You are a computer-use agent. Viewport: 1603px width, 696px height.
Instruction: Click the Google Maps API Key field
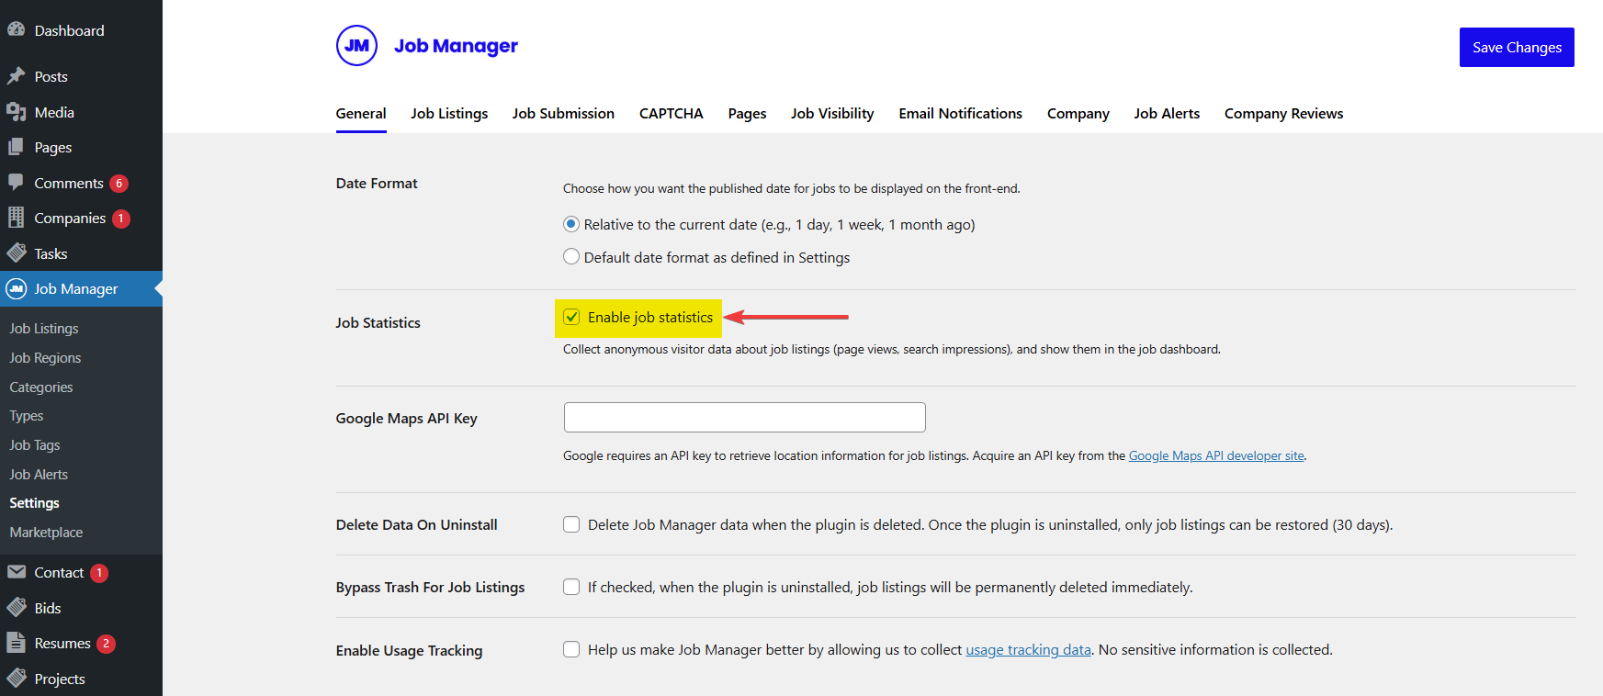coord(744,417)
